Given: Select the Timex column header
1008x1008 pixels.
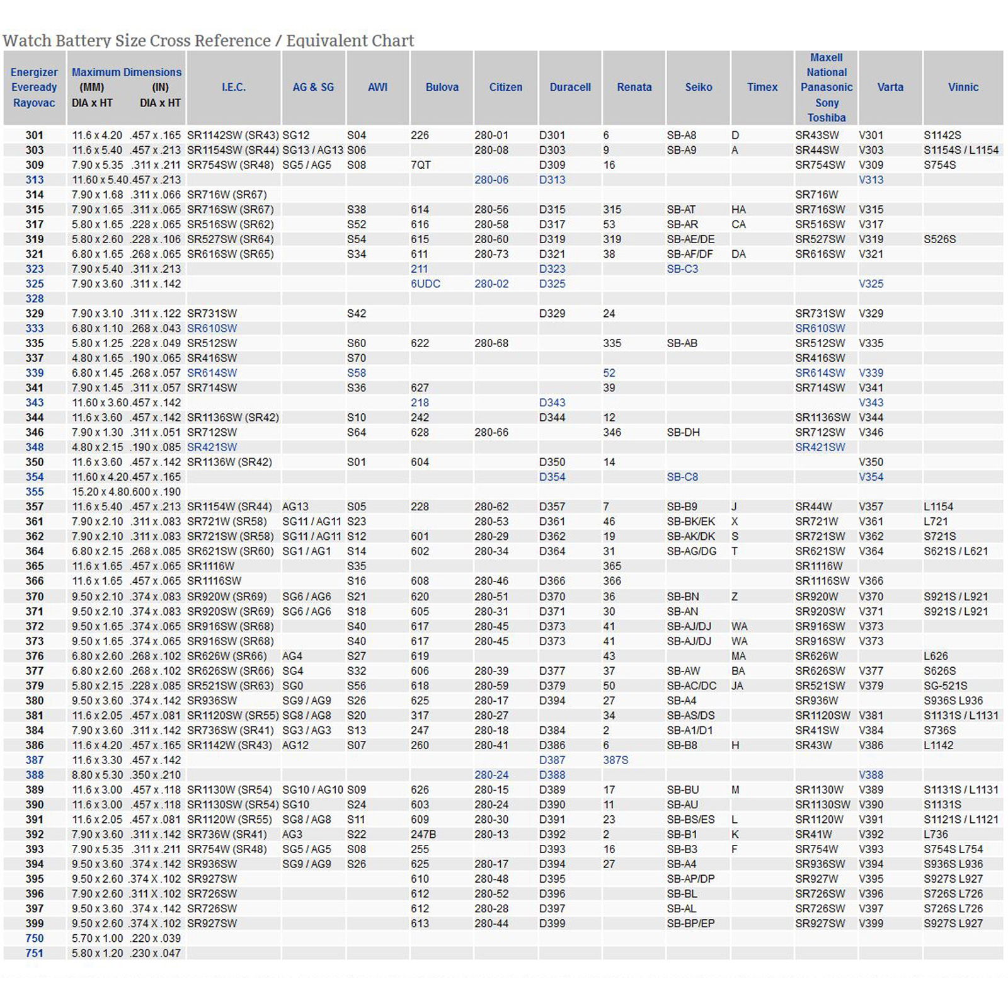Looking at the screenshot, I should point(762,88).
